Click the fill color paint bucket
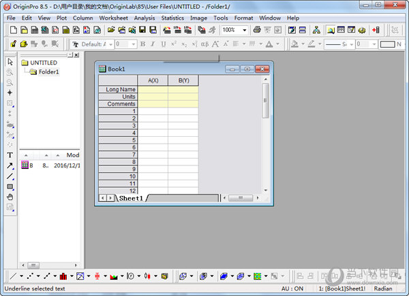The image size is (409, 296). [295, 44]
